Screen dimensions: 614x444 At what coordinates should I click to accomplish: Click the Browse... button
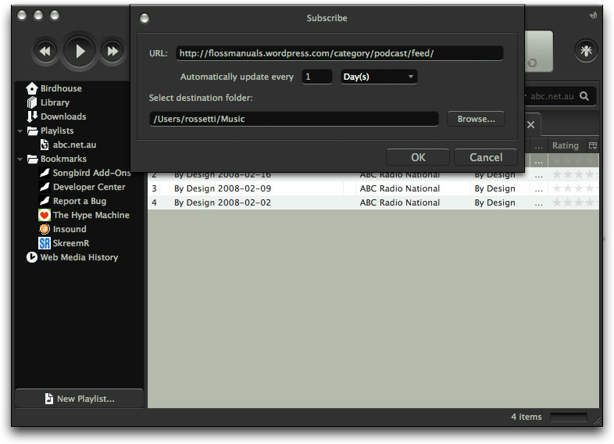point(476,119)
